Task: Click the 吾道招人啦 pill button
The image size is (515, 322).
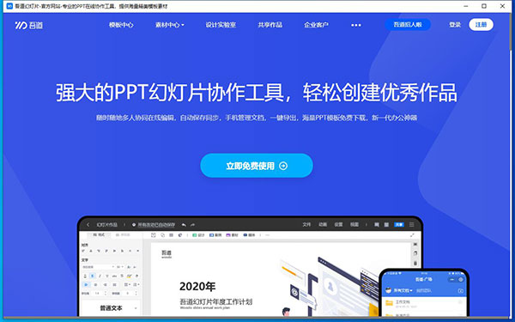Action: (x=408, y=25)
